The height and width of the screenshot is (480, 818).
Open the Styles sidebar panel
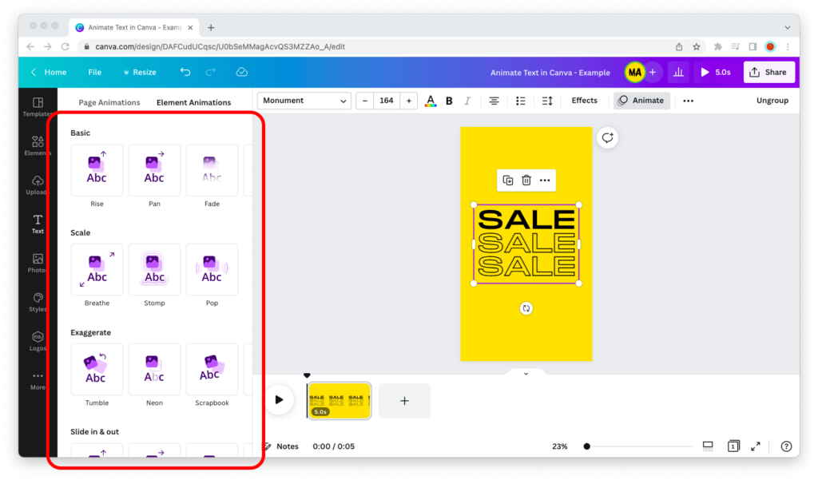(38, 303)
